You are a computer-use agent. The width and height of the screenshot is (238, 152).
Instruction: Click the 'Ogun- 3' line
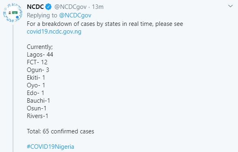pyautogui.click(x=38, y=70)
